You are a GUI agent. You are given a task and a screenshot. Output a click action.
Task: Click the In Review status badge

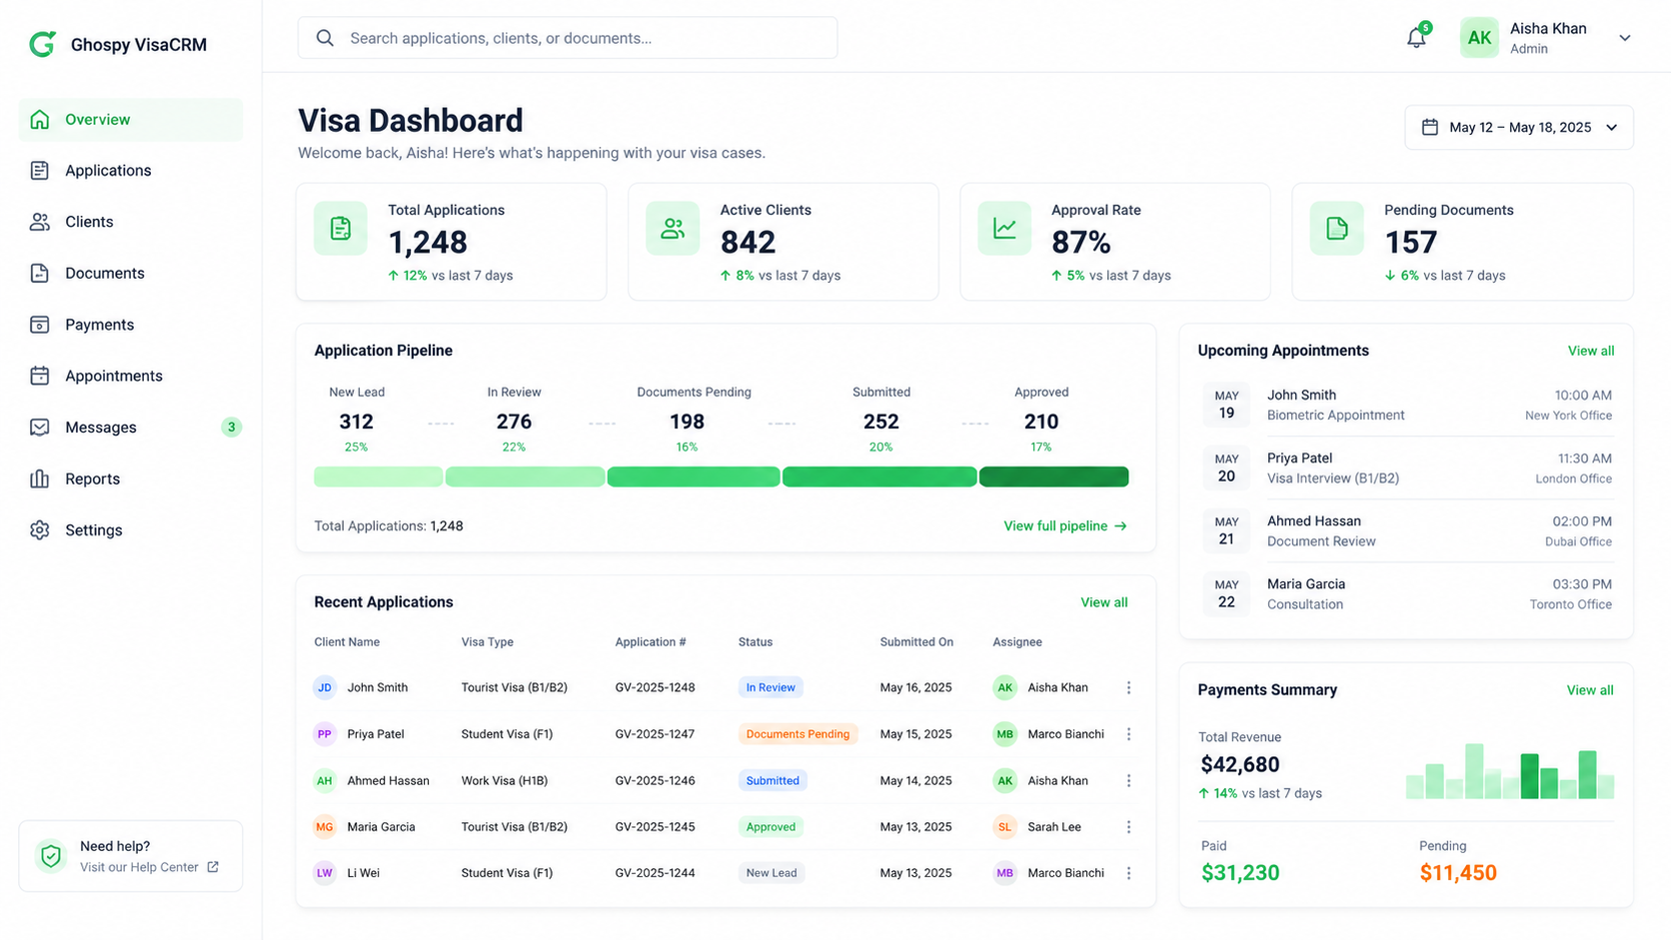(x=771, y=687)
